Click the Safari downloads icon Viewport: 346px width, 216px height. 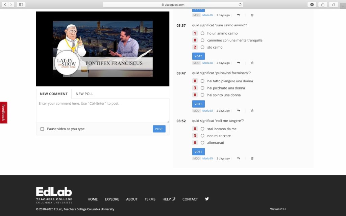pyautogui.click(x=312, y=4)
